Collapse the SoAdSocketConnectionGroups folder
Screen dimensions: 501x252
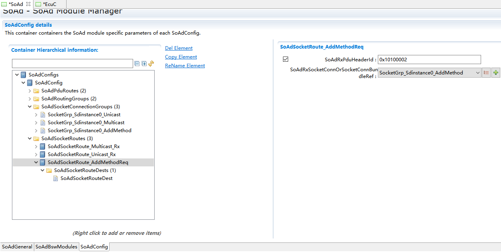(30, 107)
